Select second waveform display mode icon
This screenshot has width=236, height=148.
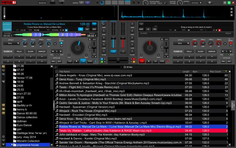click(x=87, y=3)
